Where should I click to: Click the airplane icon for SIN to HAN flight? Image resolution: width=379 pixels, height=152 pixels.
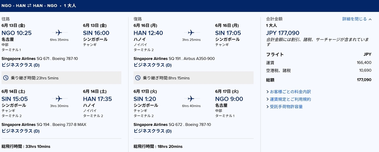(x=59, y=98)
